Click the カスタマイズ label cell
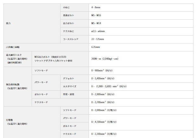This screenshot has width=196, height=138. coord(74,87)
